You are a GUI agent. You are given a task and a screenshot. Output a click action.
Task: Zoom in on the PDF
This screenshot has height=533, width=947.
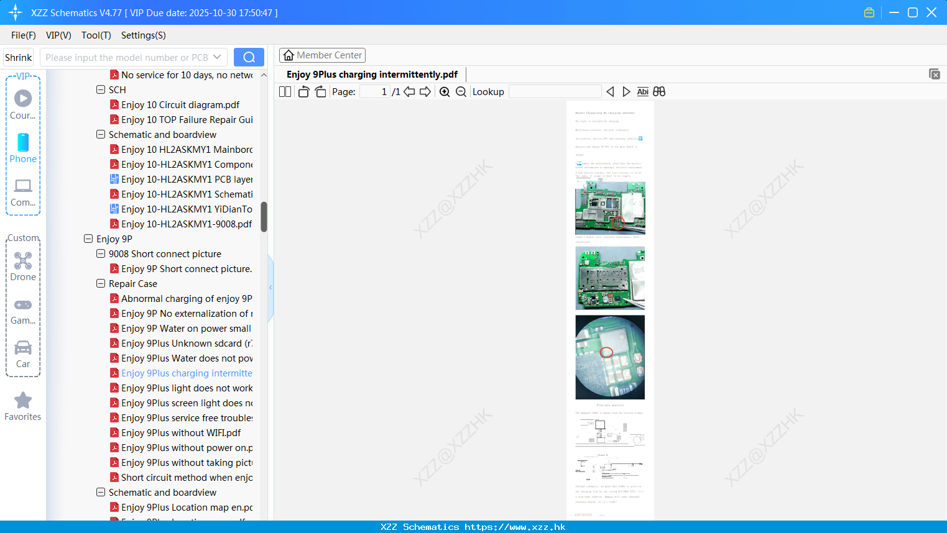point(445,91)
